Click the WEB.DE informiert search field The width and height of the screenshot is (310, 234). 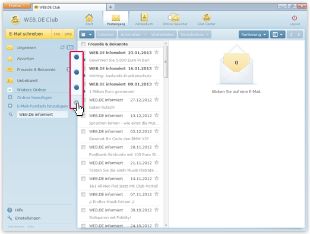point(42,115)
